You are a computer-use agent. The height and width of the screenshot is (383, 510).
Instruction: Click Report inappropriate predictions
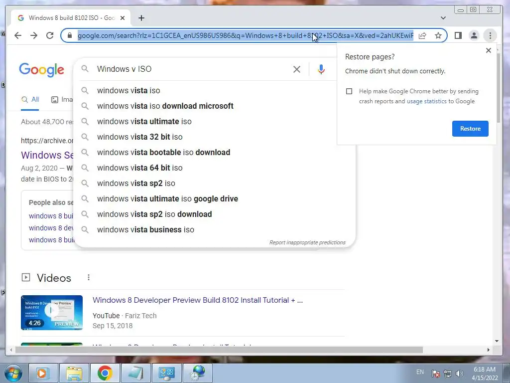[x=307, y=243]
